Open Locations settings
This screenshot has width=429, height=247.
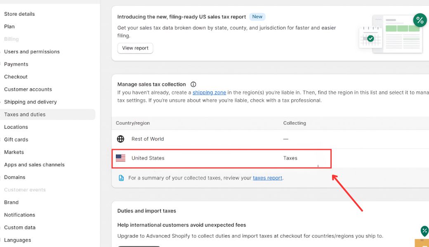pos(16,127)
